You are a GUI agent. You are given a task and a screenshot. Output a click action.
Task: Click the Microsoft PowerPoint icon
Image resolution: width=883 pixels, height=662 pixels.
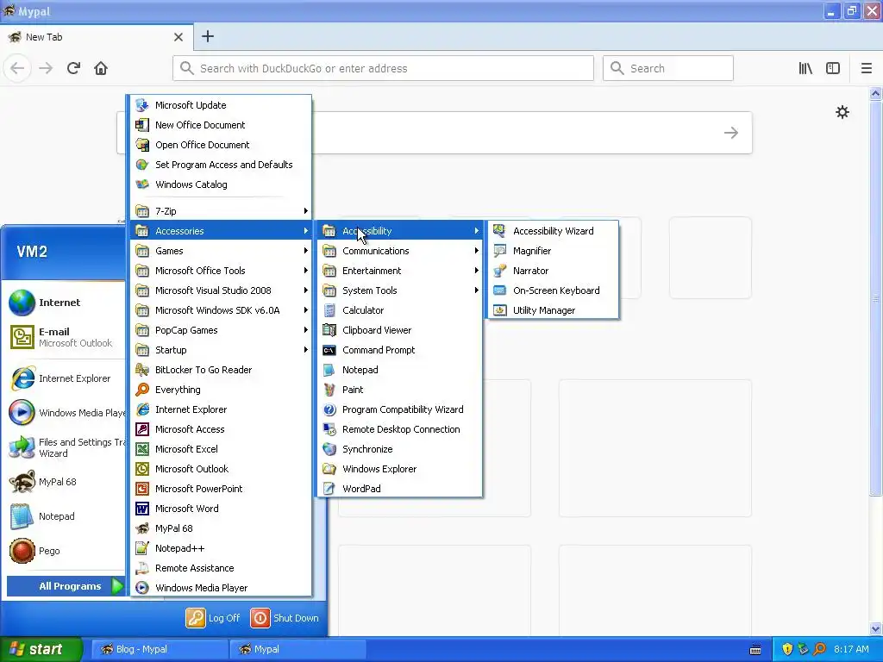click(x=142, y=489)
